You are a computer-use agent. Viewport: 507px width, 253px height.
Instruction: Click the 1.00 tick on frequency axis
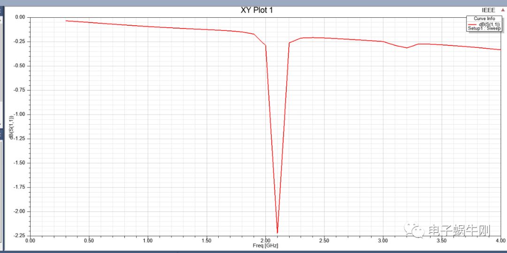coord(148,240)
